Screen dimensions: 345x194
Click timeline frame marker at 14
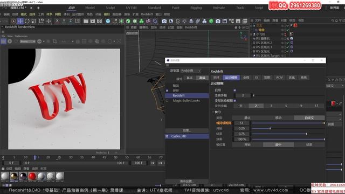click(34, 157)
